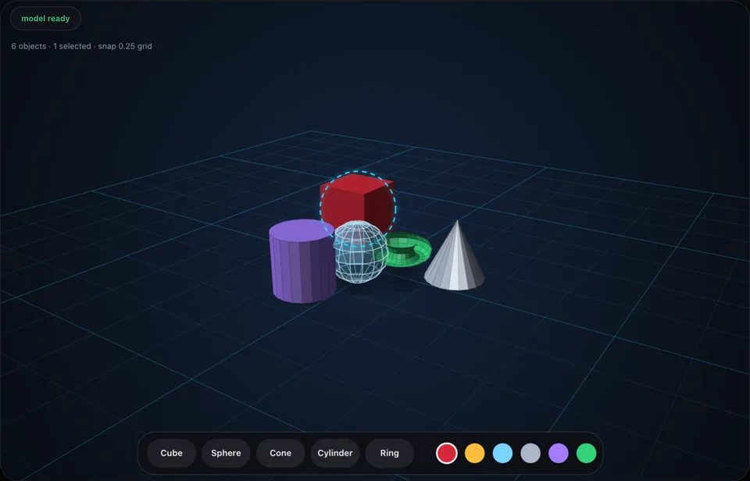Viewport: 750px width, 481px height.
Task: Click the model ready status badge
Action: tap(45, 19)
